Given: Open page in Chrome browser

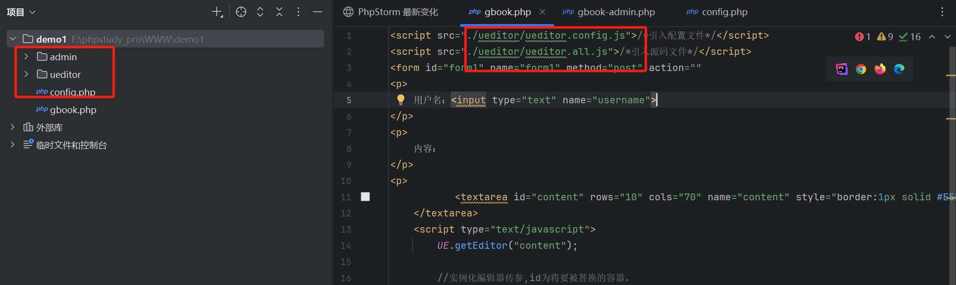Looking at the screenshot, I should tap(861, 69).
